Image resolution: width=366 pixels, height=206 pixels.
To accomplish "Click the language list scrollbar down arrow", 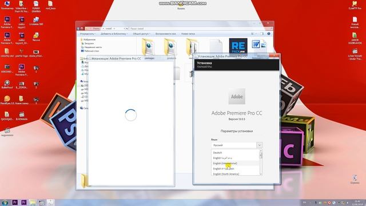I will (x=261, y=174).
